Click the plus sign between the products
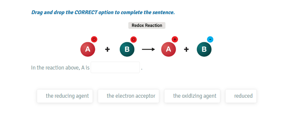This screenshot has width=283, height=140. tap(186, 50)
